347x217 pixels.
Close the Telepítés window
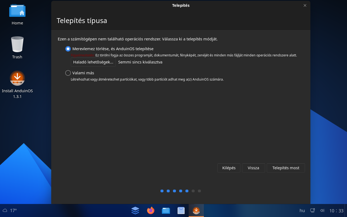(305, 5)
